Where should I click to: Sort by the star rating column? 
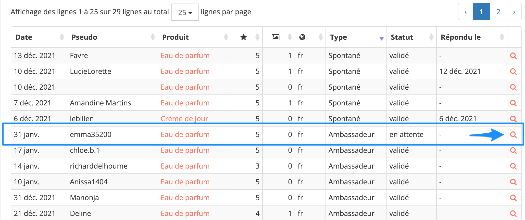pyautogui.click(x=246, y=37)
